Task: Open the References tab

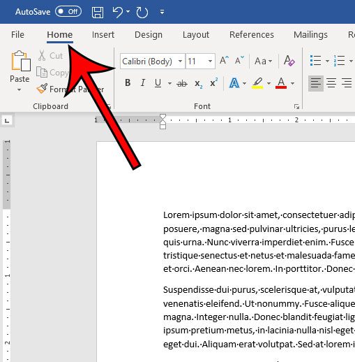Action: point(252,35)
